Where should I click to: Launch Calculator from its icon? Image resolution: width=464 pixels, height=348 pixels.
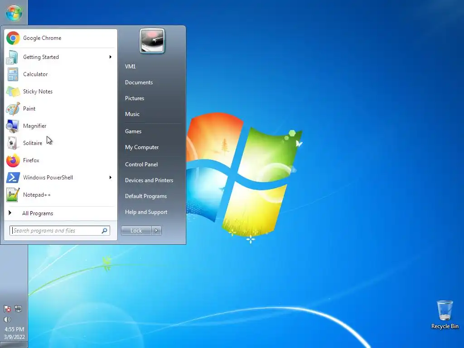13,74
